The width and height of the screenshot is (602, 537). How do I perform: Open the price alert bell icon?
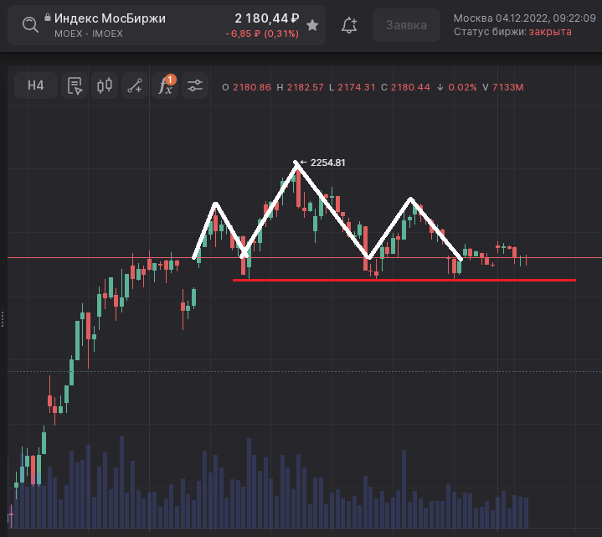tap(350, 25)
